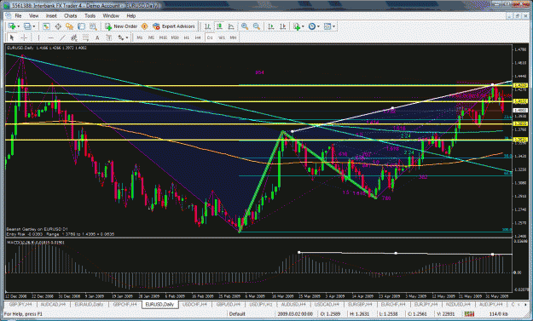Select the Text tool
The image size is (533, 321).
(97, 37)
